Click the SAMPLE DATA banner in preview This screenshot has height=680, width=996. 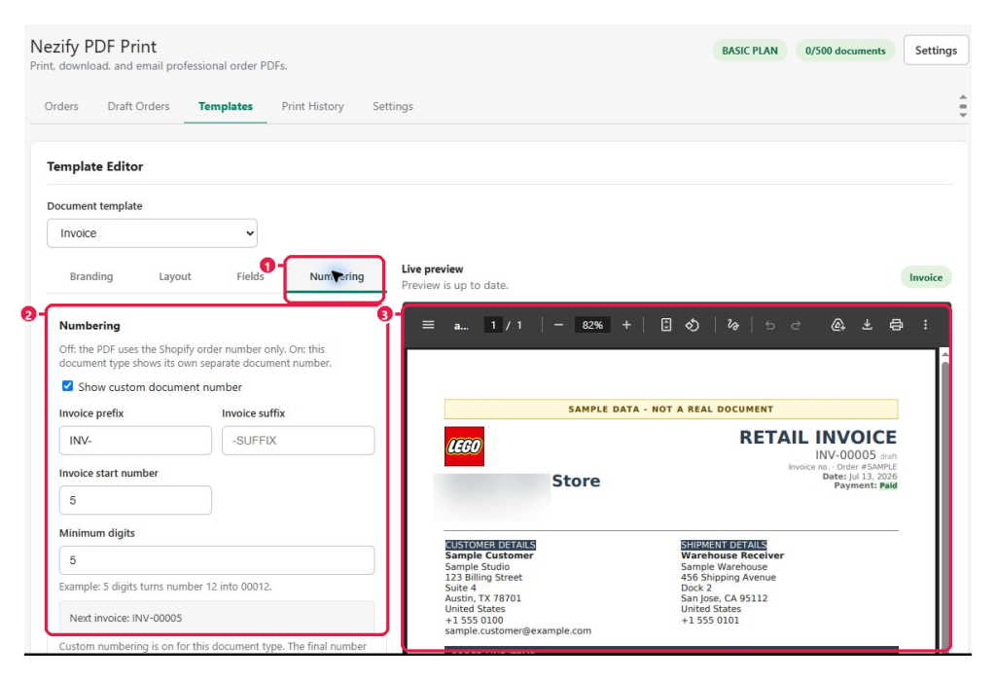click(671, 409)
